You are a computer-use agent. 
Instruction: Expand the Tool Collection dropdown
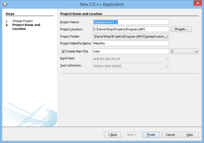click(131, 66)
